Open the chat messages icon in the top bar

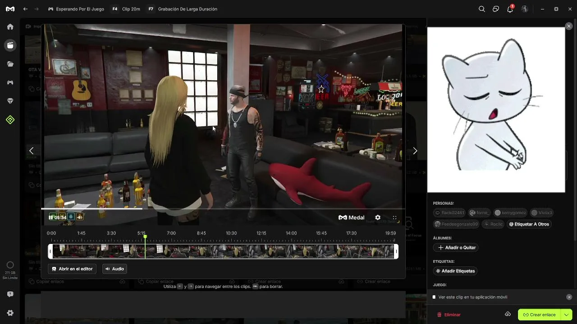(496, 9)
